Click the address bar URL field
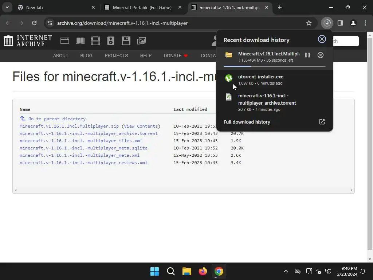 [x=176, y=23]
